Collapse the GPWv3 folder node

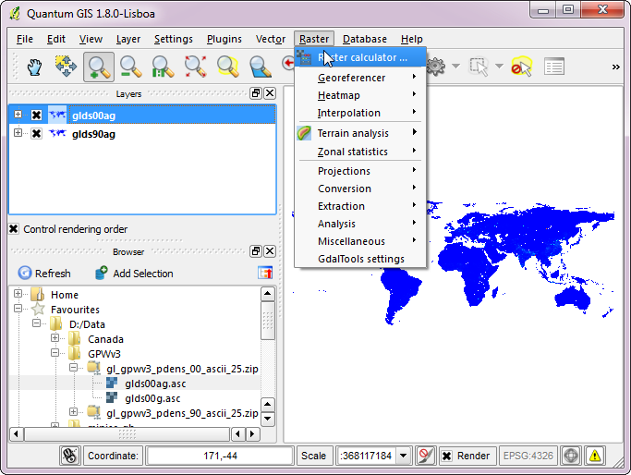[55, 353]
